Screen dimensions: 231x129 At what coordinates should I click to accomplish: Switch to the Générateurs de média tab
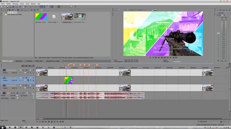pos(53,61)
